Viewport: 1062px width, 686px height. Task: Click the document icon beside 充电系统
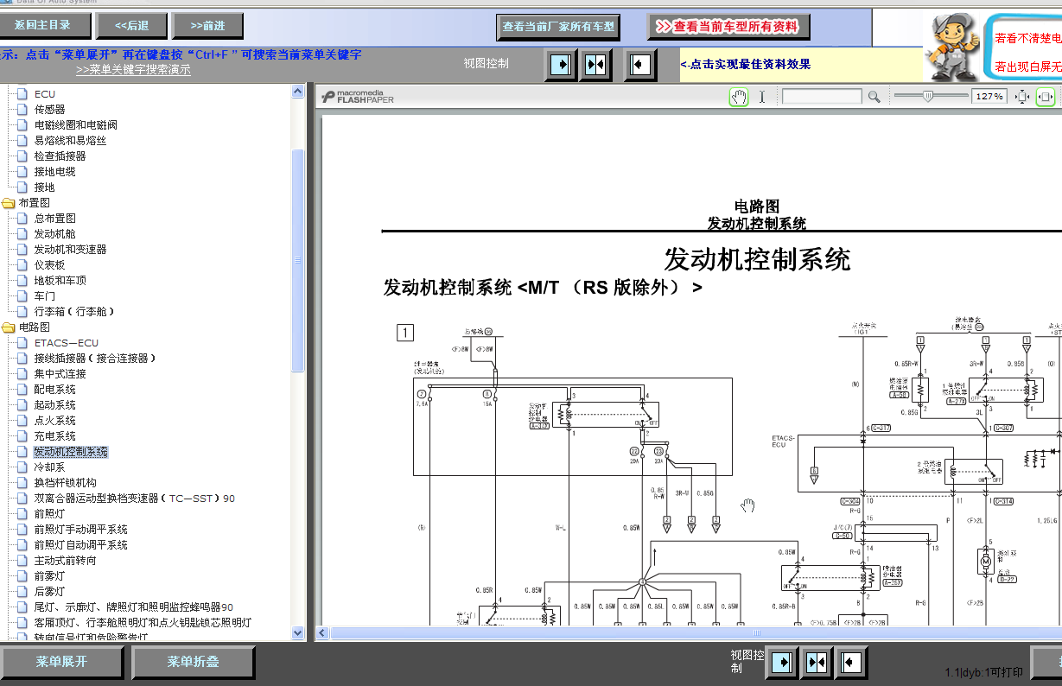(x=22, y=436)
